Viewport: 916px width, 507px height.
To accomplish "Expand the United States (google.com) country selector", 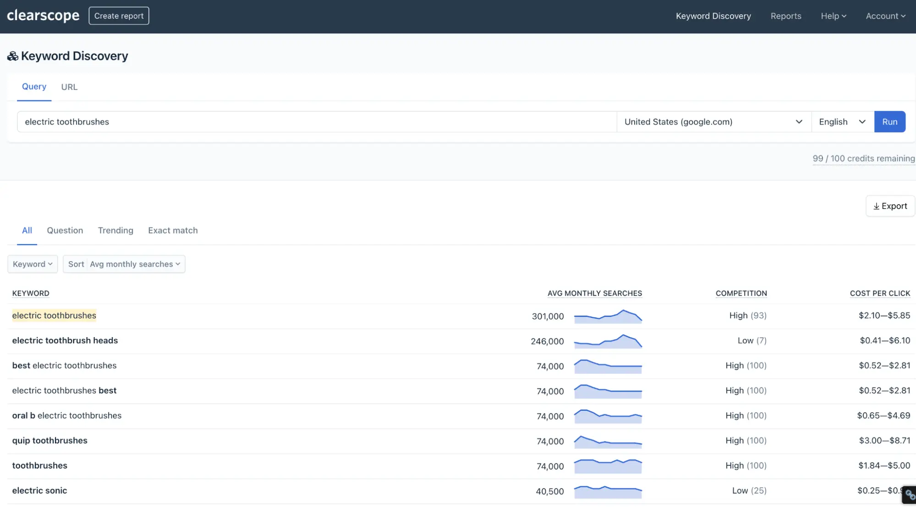I will click(713, 122).
